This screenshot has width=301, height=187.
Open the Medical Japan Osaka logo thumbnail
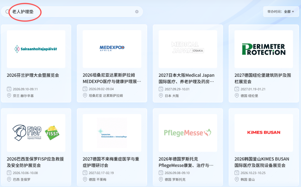pyautogui.click(x=188, y=49)
